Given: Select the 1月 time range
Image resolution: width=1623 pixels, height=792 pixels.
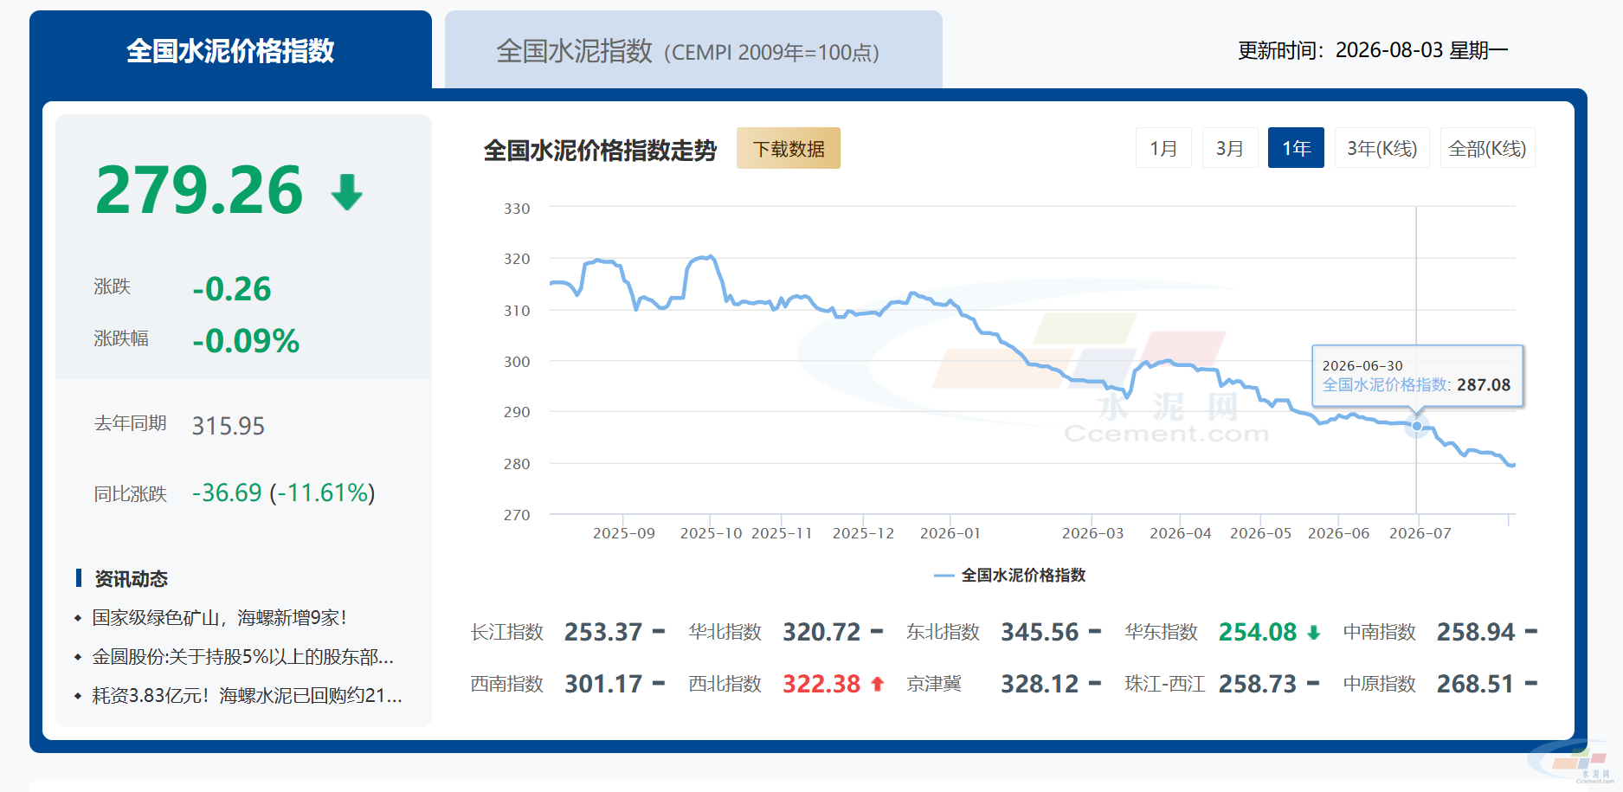Looking at the screenshot, I should (x=1163, y=148).
